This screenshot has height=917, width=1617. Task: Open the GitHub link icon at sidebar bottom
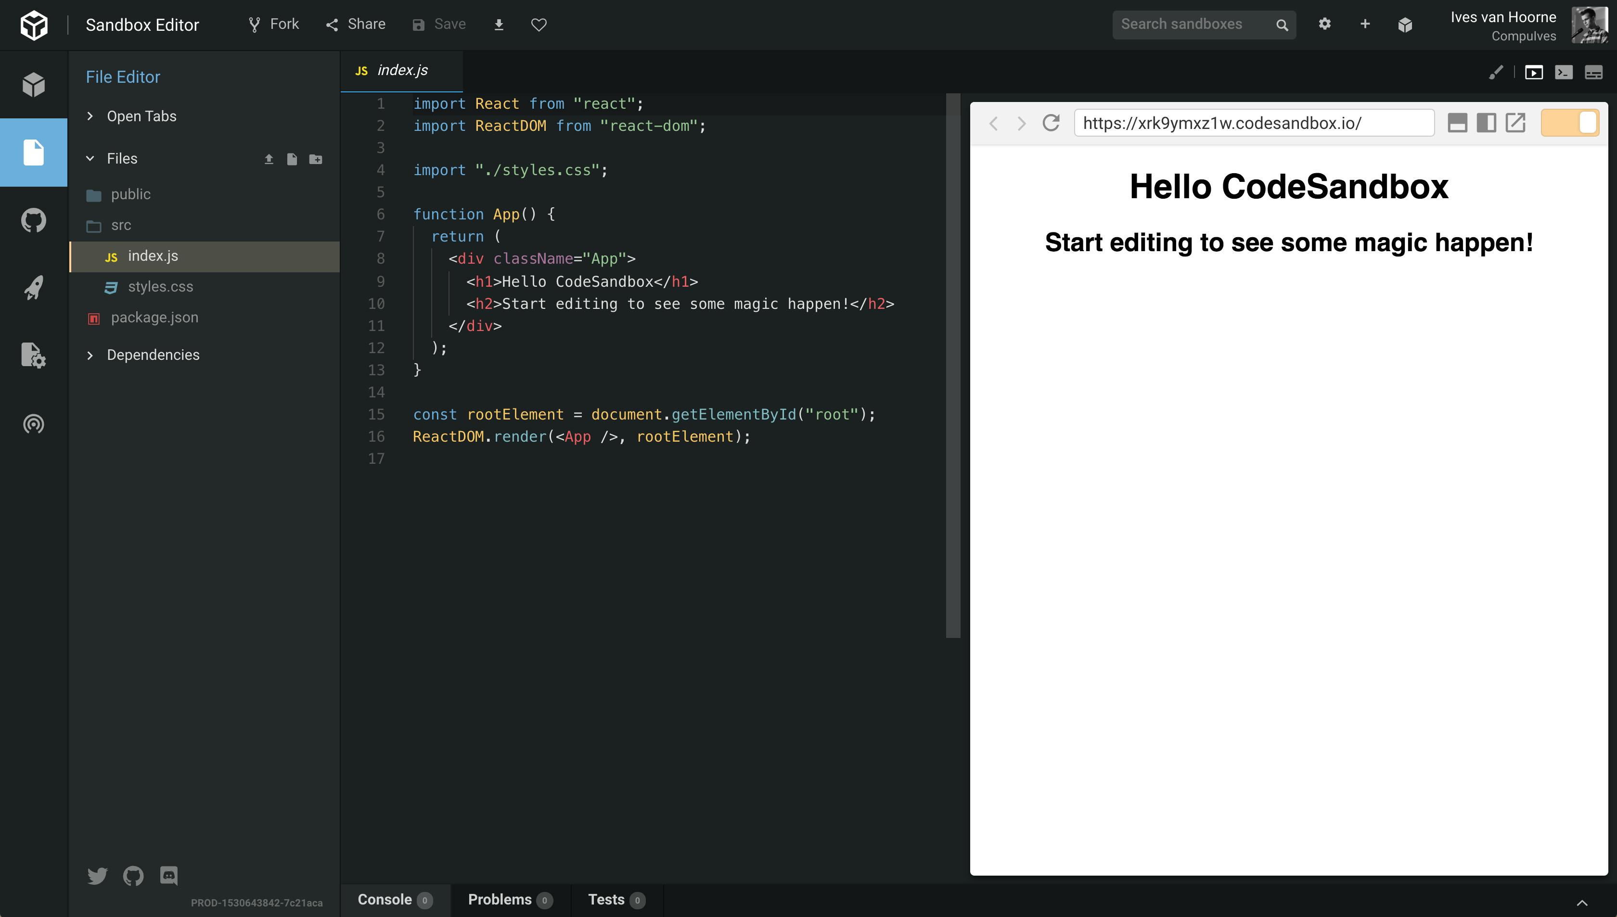133,876
